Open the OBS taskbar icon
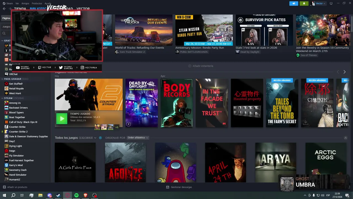Viewport: 353px width, 199px height. click(x=95, y=195)
